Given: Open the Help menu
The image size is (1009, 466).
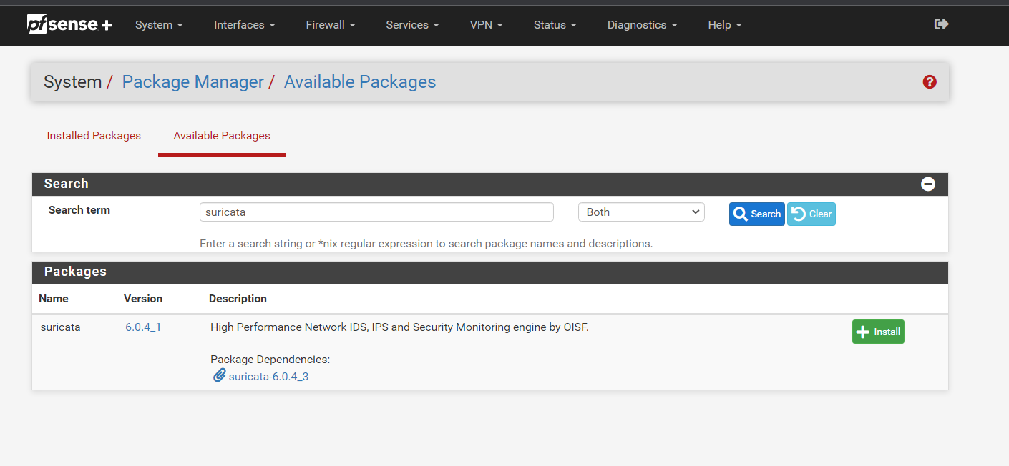Looking at the screenshot, I should [x=724, y=24].
